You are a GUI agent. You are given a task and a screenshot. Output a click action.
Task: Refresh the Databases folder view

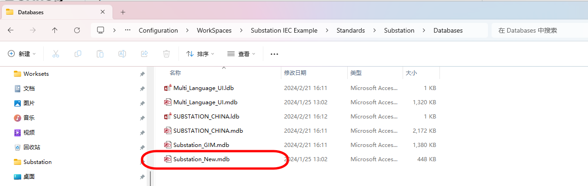[x=77, y=30]
